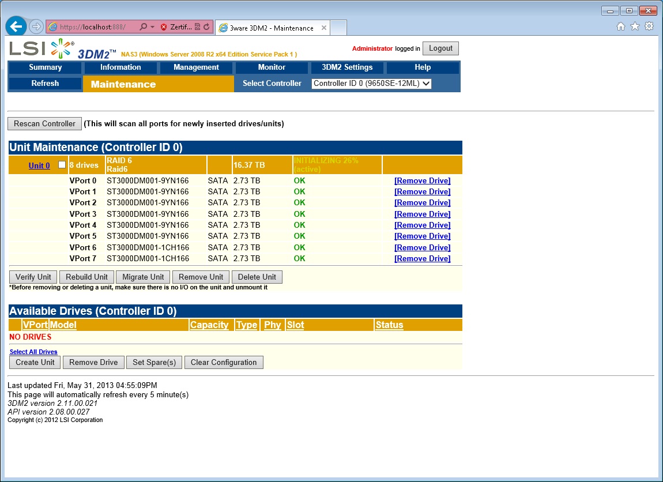The image size is (663, 482).
Task: Close the 3ware 3DM2 Maintenance tab
Action: tap(324, 28)
